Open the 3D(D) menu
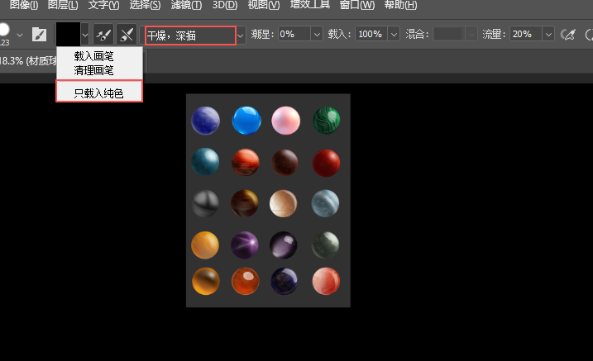Screen dimensions: 593x361 point(225,5)
